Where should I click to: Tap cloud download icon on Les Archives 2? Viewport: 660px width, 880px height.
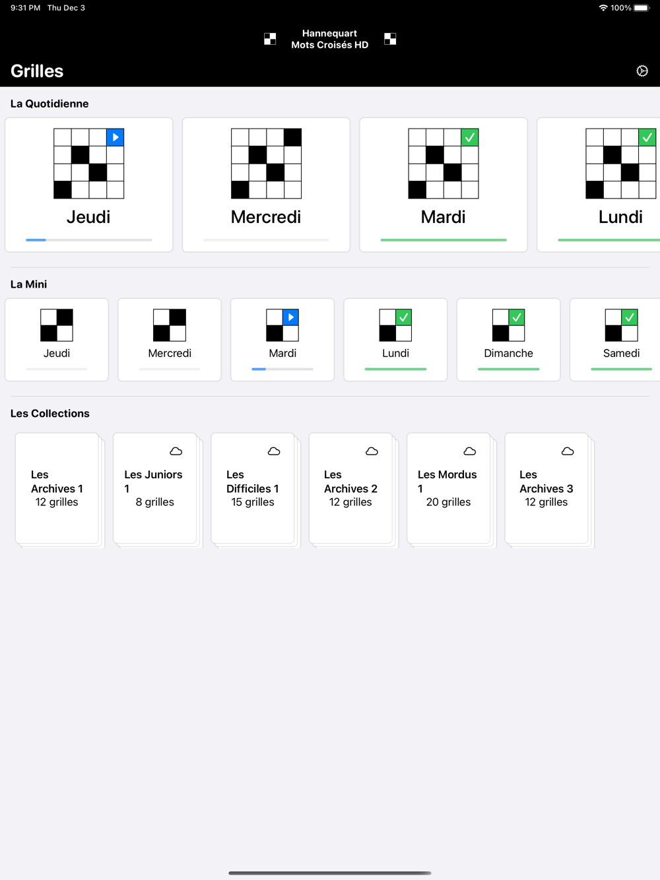click(372, 451)
